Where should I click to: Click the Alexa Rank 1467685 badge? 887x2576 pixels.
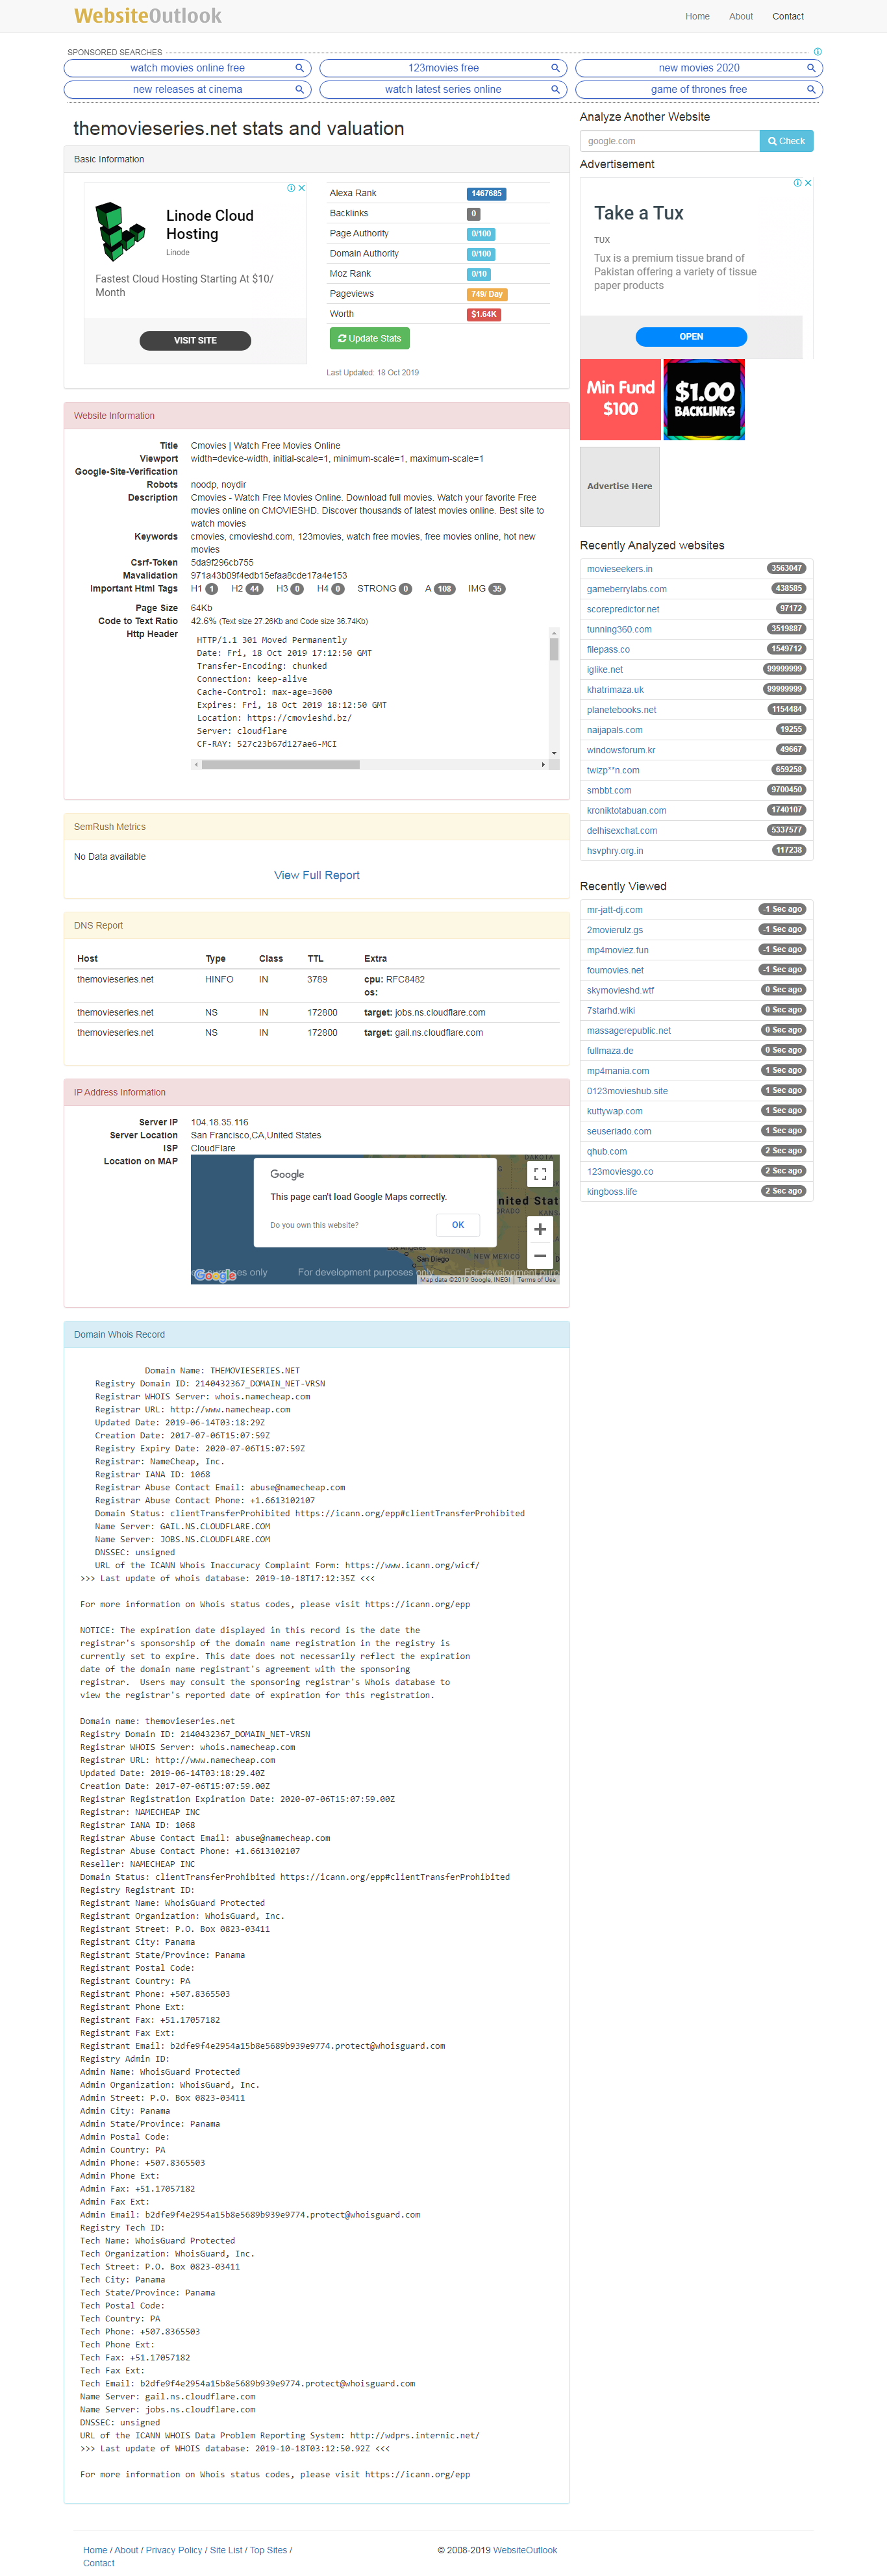point(486,194)
